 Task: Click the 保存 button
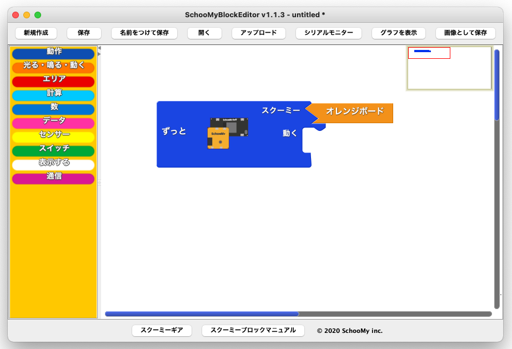(84, 33)
